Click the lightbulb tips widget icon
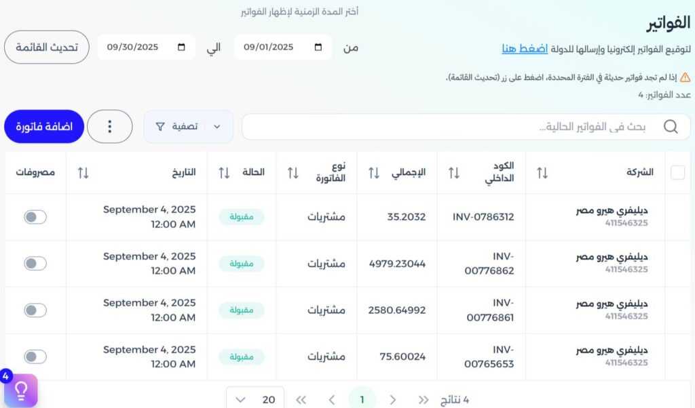 click(x=20, y=390)
